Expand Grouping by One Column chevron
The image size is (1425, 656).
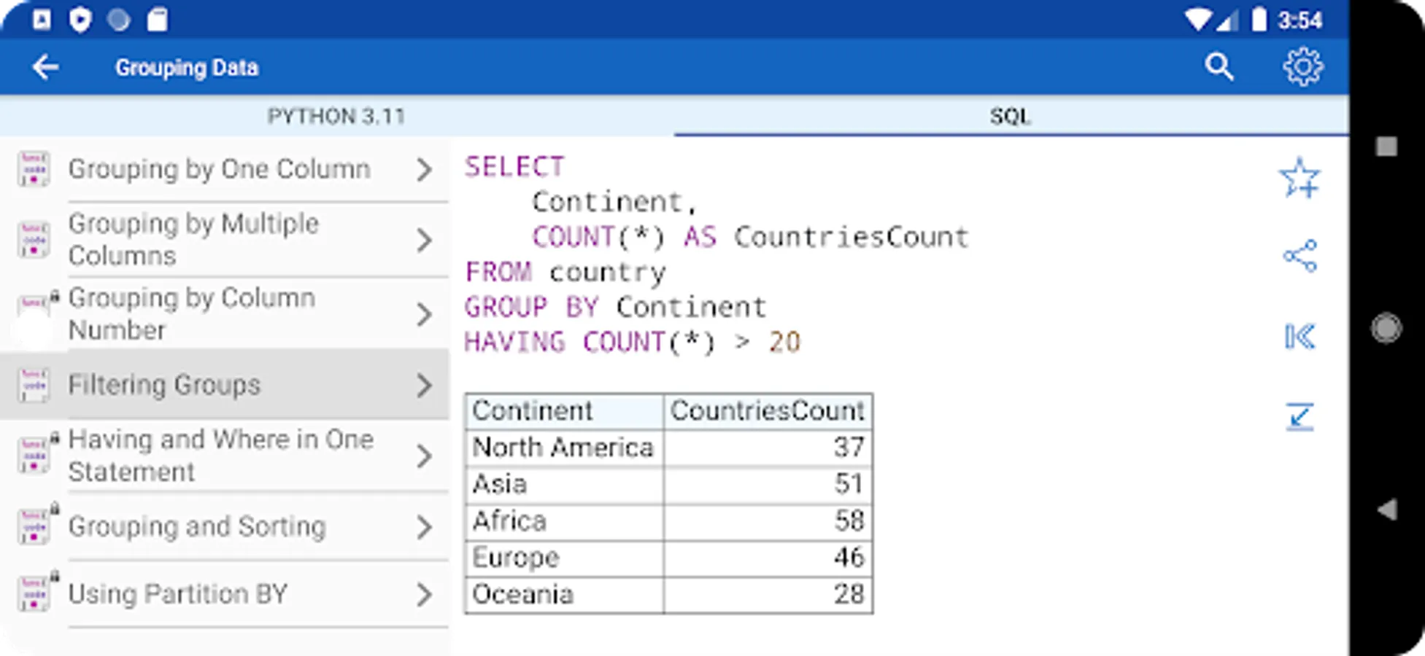pyautogui.click(x=424, y=170)
